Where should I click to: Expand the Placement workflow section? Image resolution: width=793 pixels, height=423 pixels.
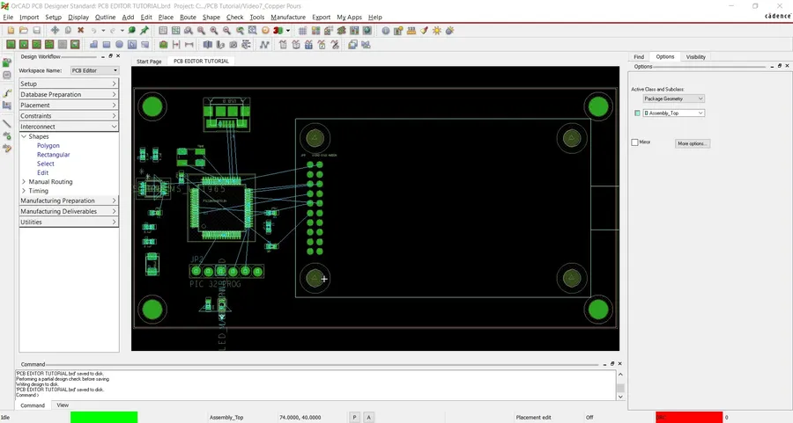pos(69,105)
